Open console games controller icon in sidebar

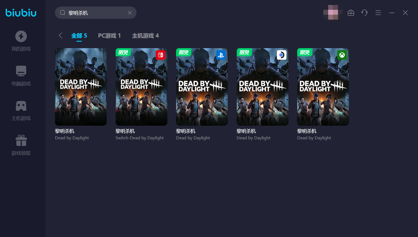pos(21,106)
